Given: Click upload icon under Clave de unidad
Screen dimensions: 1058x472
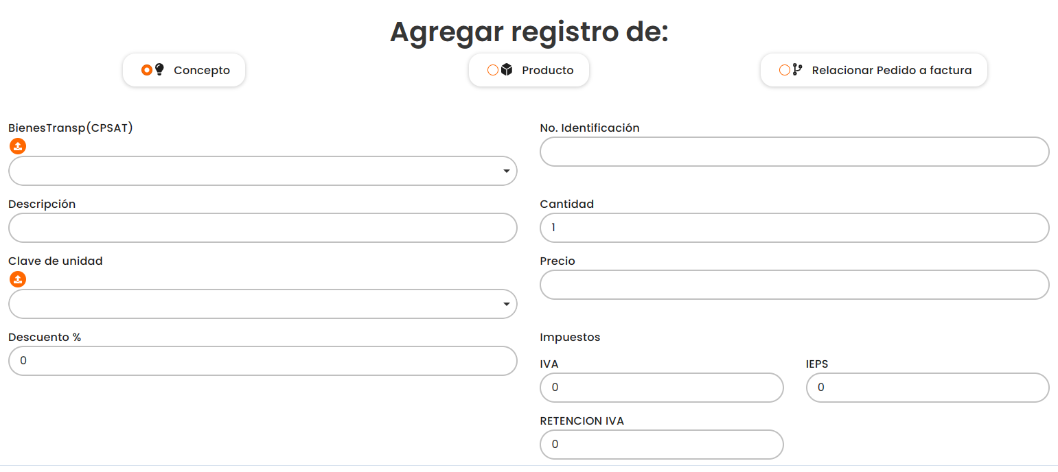Looking at the screenshot, I should click(x=18, y=279).
